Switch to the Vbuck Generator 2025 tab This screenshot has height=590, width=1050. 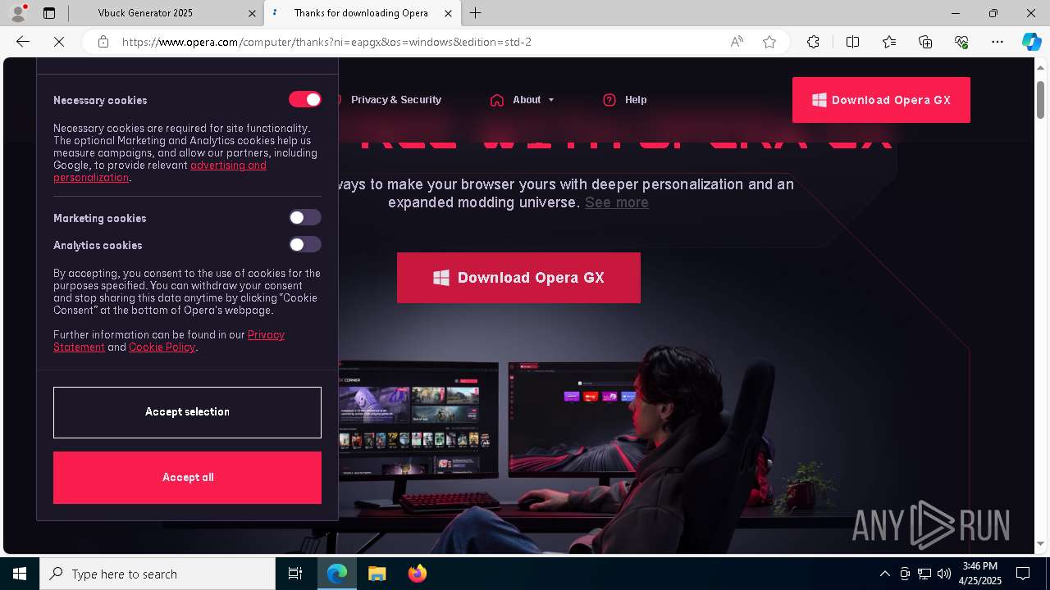coord(145,13)
